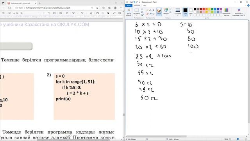Pick the yellow color swatch
The height and width of the screenshot is (141, 250).
(209, 9)
